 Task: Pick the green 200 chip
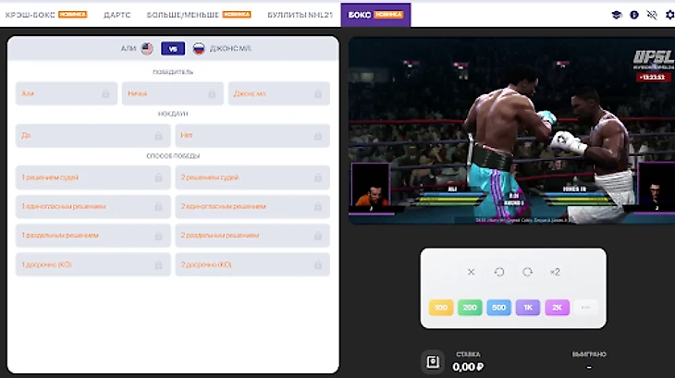coord(470,308)
